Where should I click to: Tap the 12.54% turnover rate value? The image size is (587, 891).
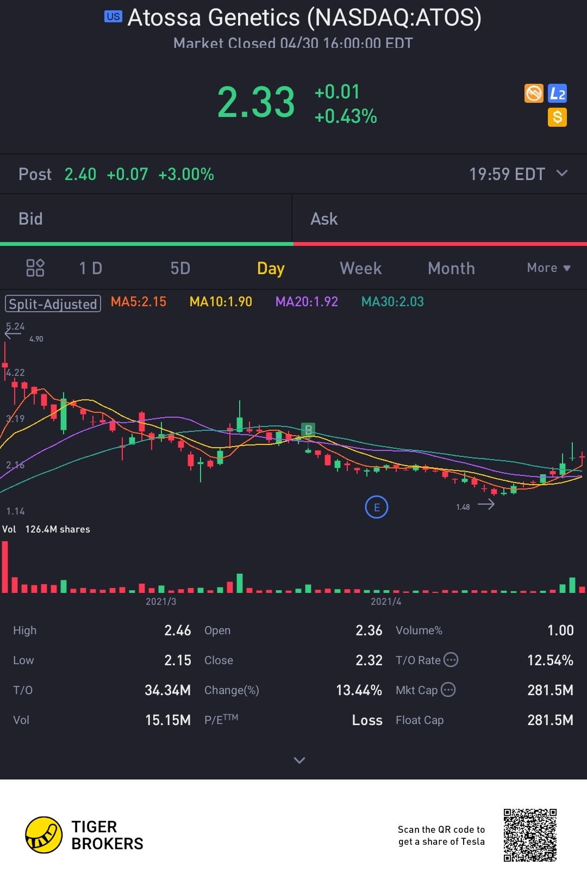[x=550, y=660]
